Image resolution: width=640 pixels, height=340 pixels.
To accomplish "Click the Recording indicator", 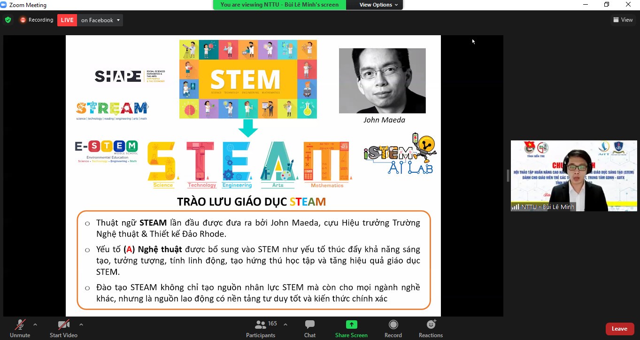I will [37, 20].
